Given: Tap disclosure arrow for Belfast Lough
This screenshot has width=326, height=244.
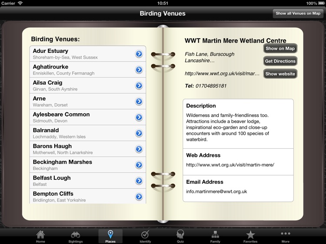Looking at the screenshot, I should pyautogui.click(x=139, y=181).
